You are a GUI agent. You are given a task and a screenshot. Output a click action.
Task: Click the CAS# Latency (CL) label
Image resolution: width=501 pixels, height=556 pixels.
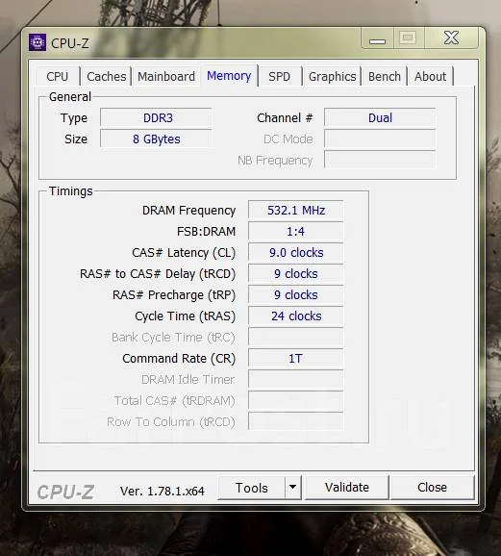click(184, 253)
